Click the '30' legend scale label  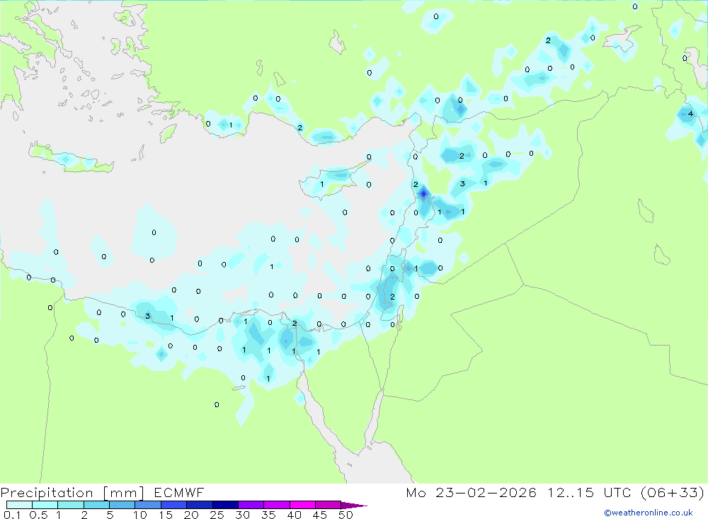[243, 515]
